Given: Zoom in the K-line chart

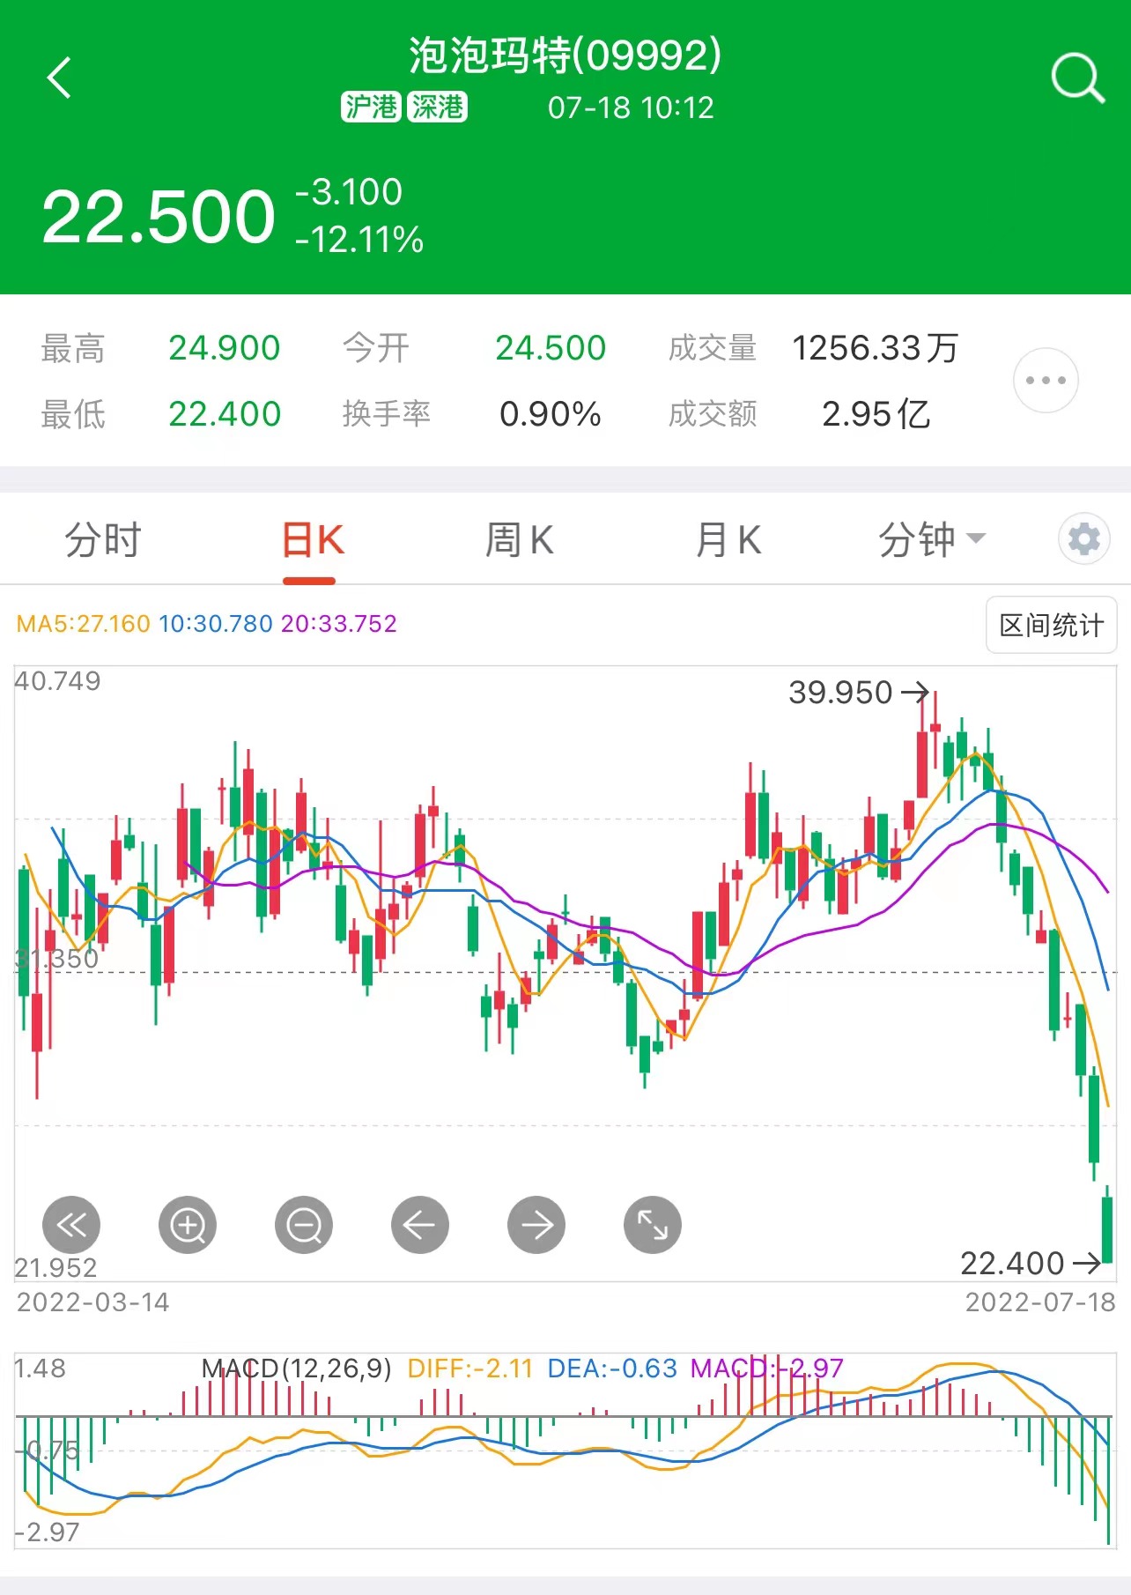Looking at the screenshot, I should [x=188, y=1224].
